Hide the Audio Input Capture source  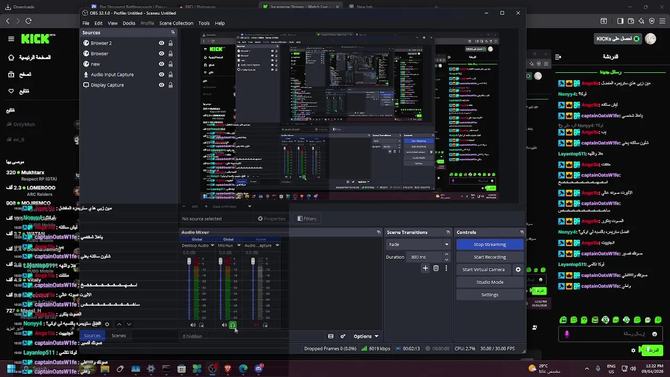coord(161,74)
